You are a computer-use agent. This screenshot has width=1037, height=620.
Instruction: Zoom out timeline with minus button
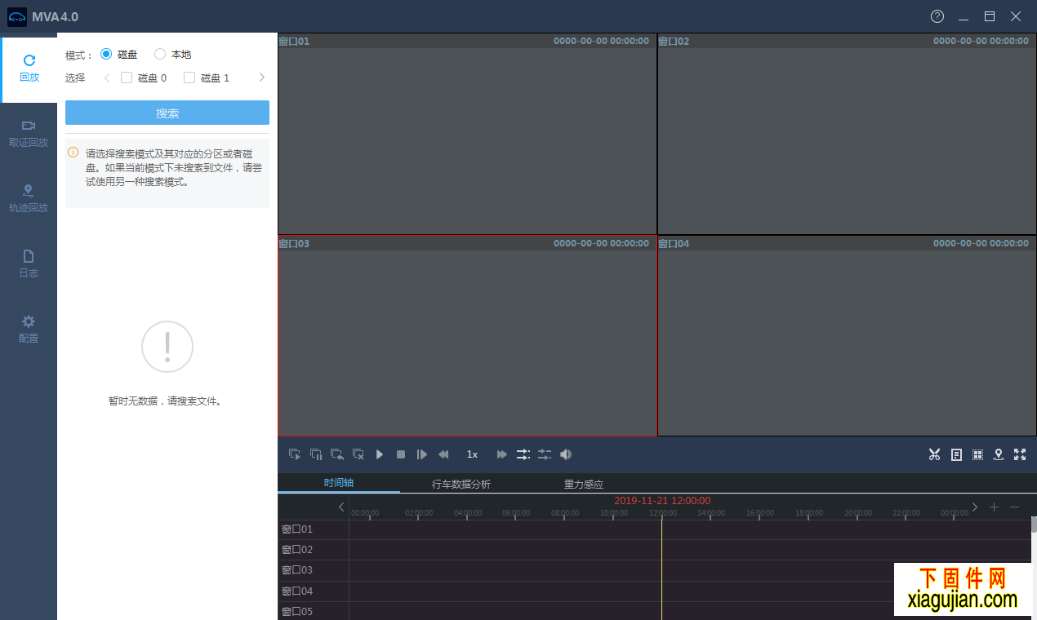[x=1014, y=507]
